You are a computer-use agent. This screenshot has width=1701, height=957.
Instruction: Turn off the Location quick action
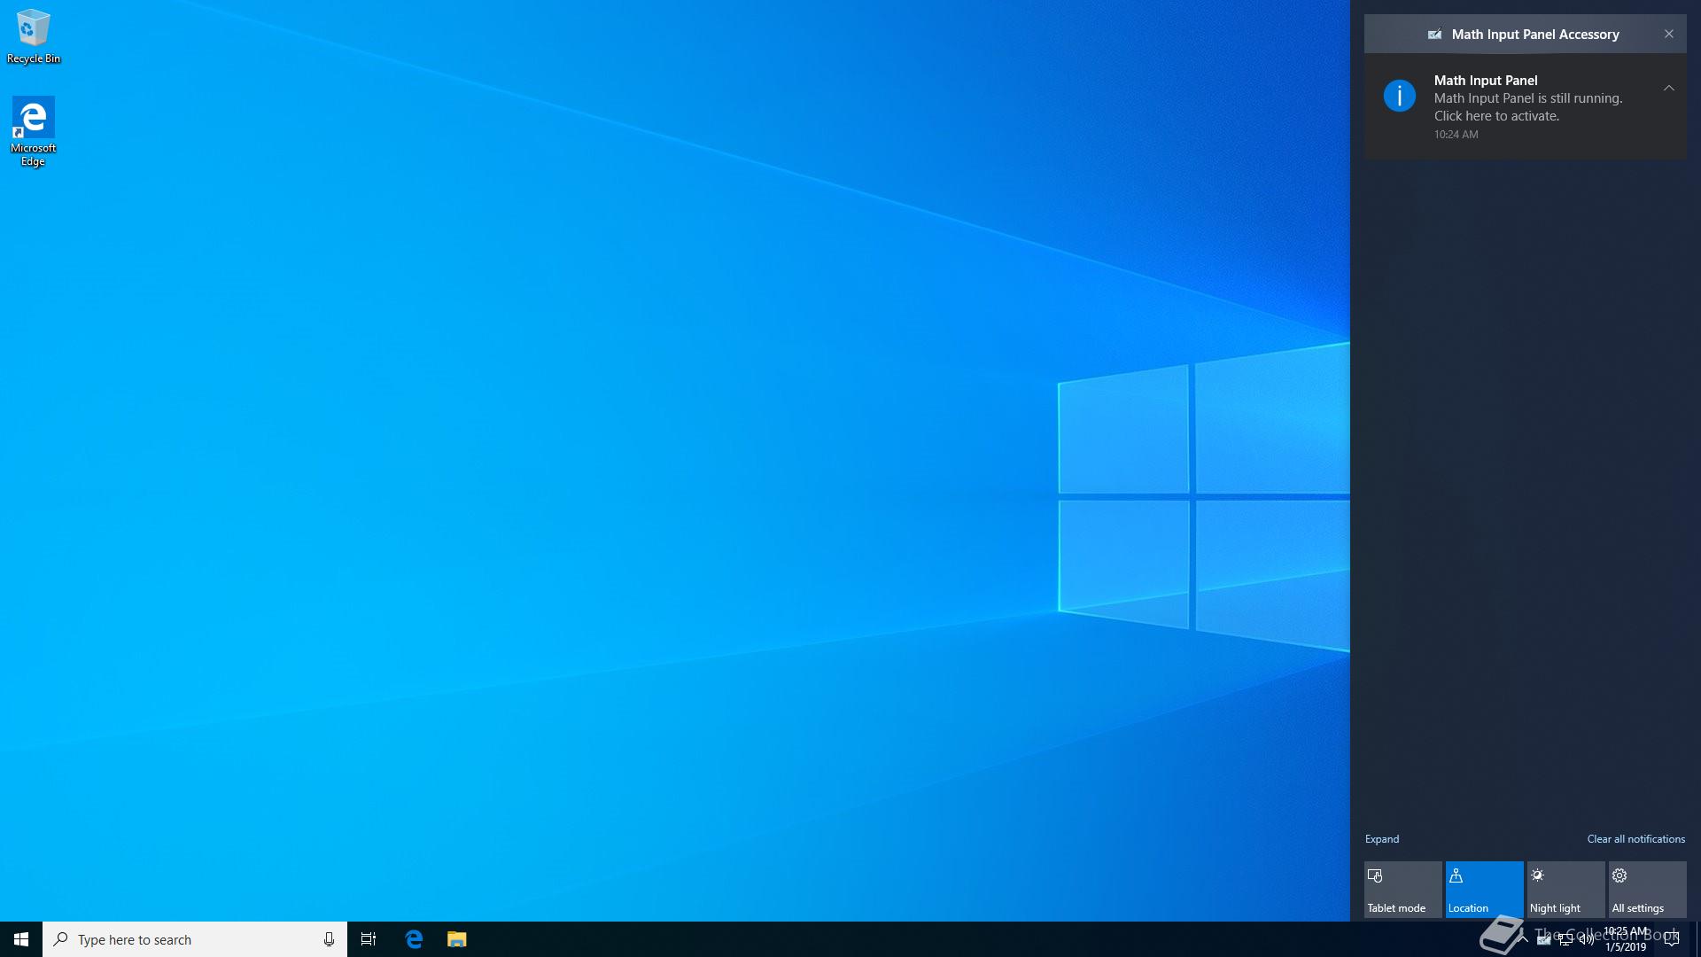(x=1484, y=890)
